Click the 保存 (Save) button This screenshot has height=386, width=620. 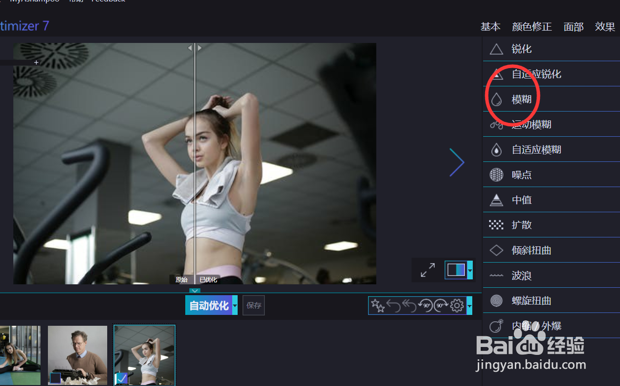click(x=253, y=305)
